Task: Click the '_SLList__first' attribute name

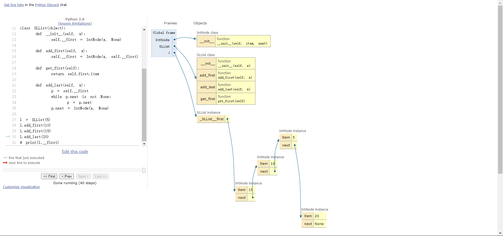Action: tap(212, 119)
